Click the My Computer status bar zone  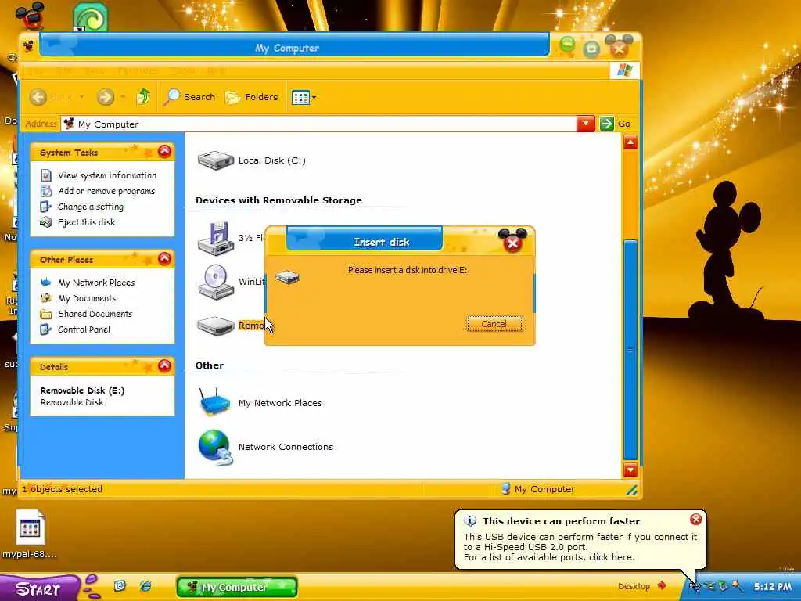538,489
